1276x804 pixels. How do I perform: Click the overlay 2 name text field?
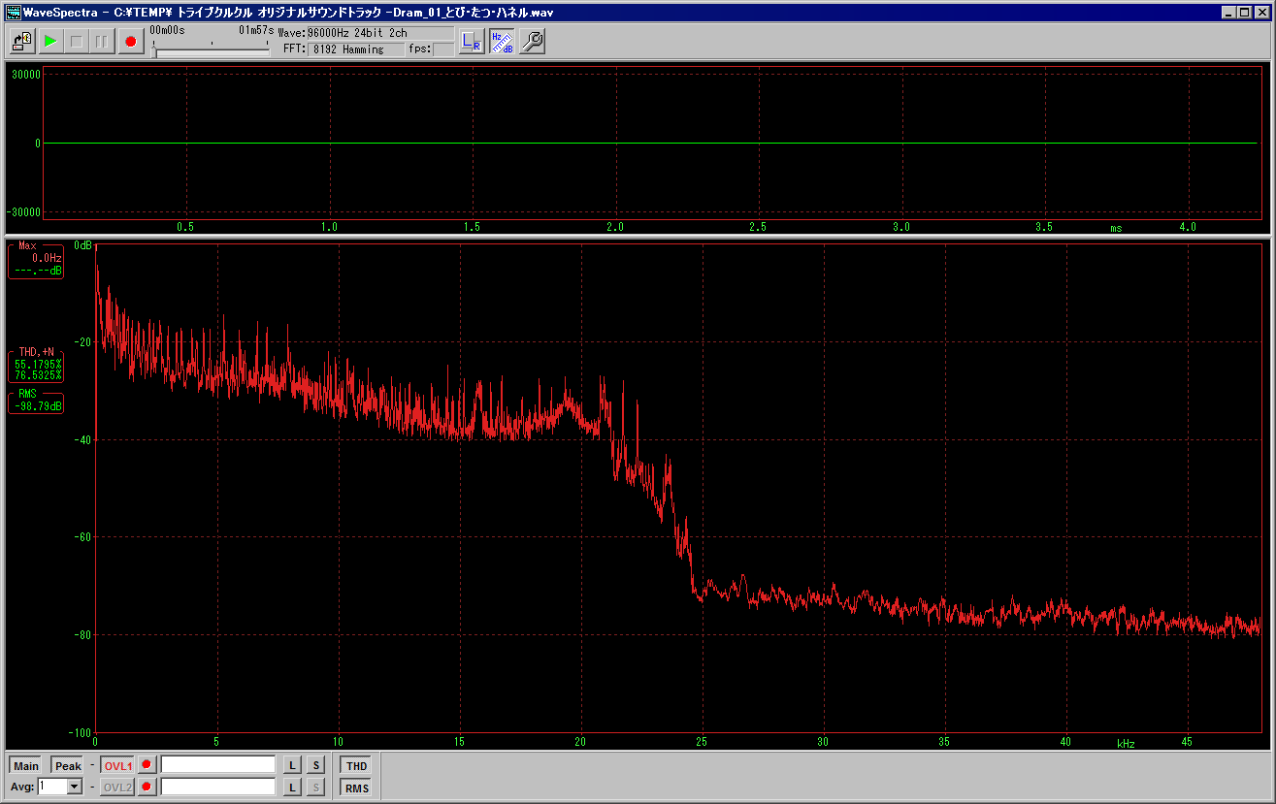click(218, 787)
